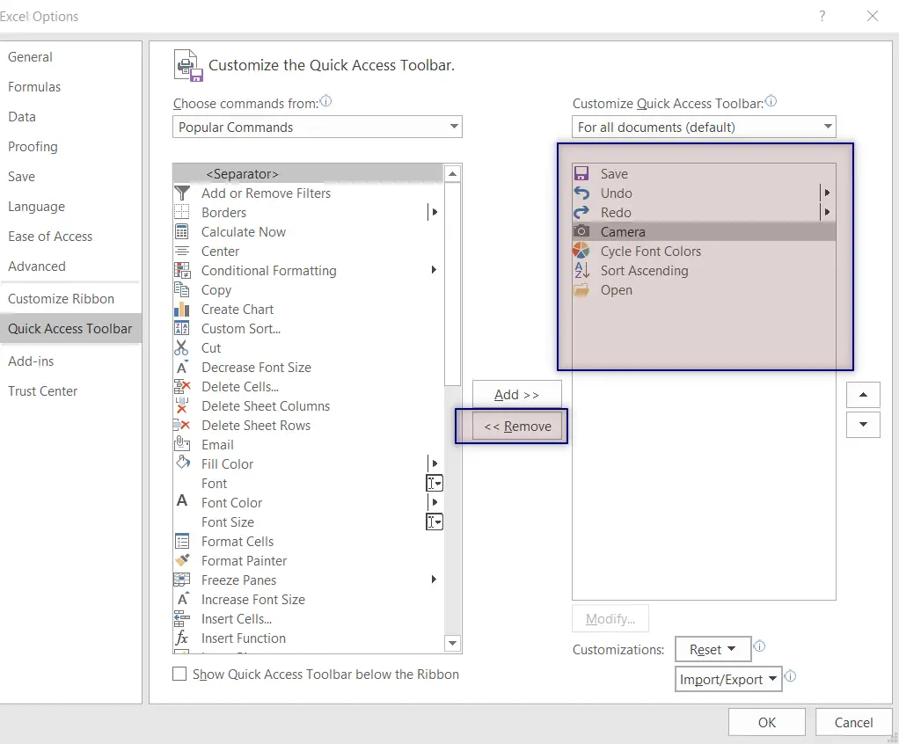899x744 pixels.
Task: Click the Delete Cells icon
Action: [x=182, y=386]
